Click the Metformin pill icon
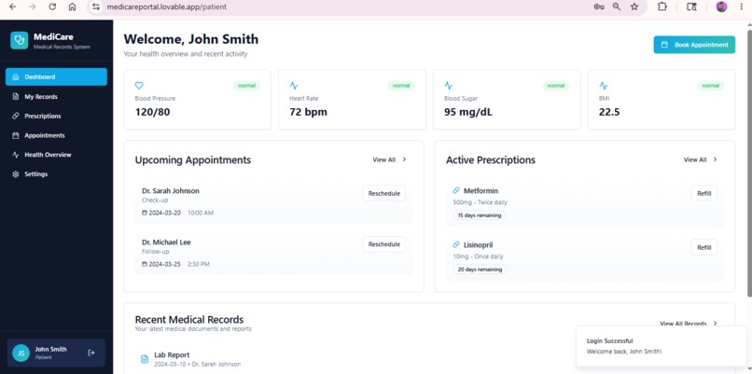752x374 pixels. (456, 190)
